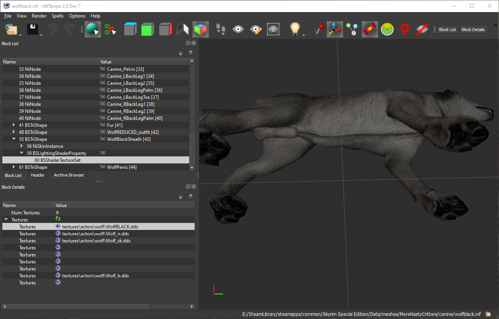Collapse the 59 BSLightingShaderProperty node
Screen dimensions: 499x319
(x=22, y=153)
